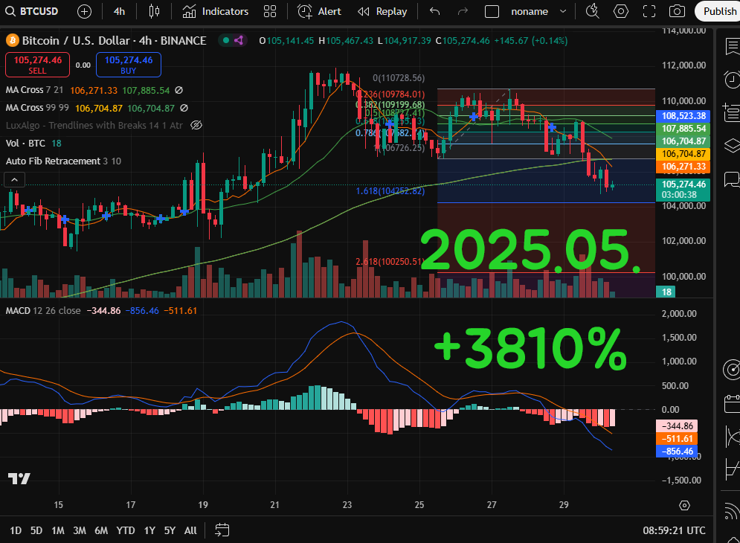Click the current price 105,274.46 countdown label
The width and height of the screenshot is (740, 543).
(683, 190)
